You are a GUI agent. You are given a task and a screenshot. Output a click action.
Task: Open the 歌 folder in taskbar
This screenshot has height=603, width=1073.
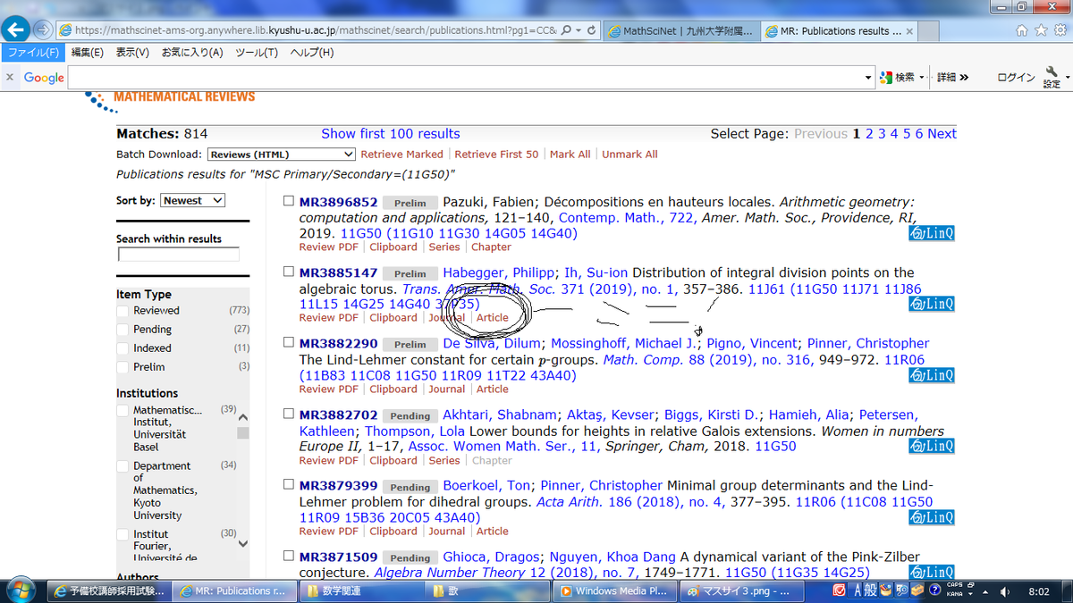coord(486,590)
